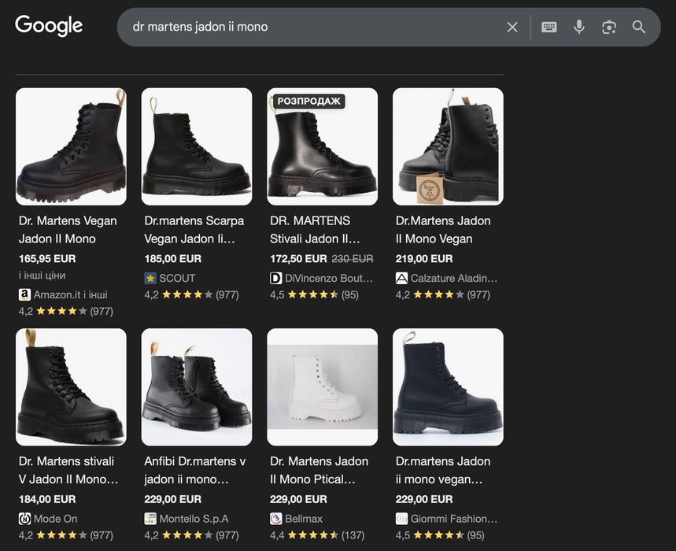Open Mode On Jadon boot image

71,387
